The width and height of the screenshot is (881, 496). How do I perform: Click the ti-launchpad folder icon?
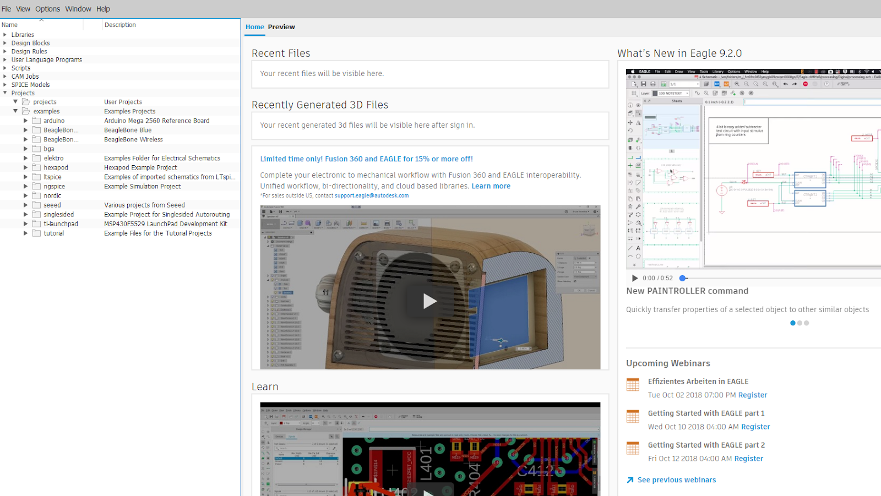click(37, 224)
